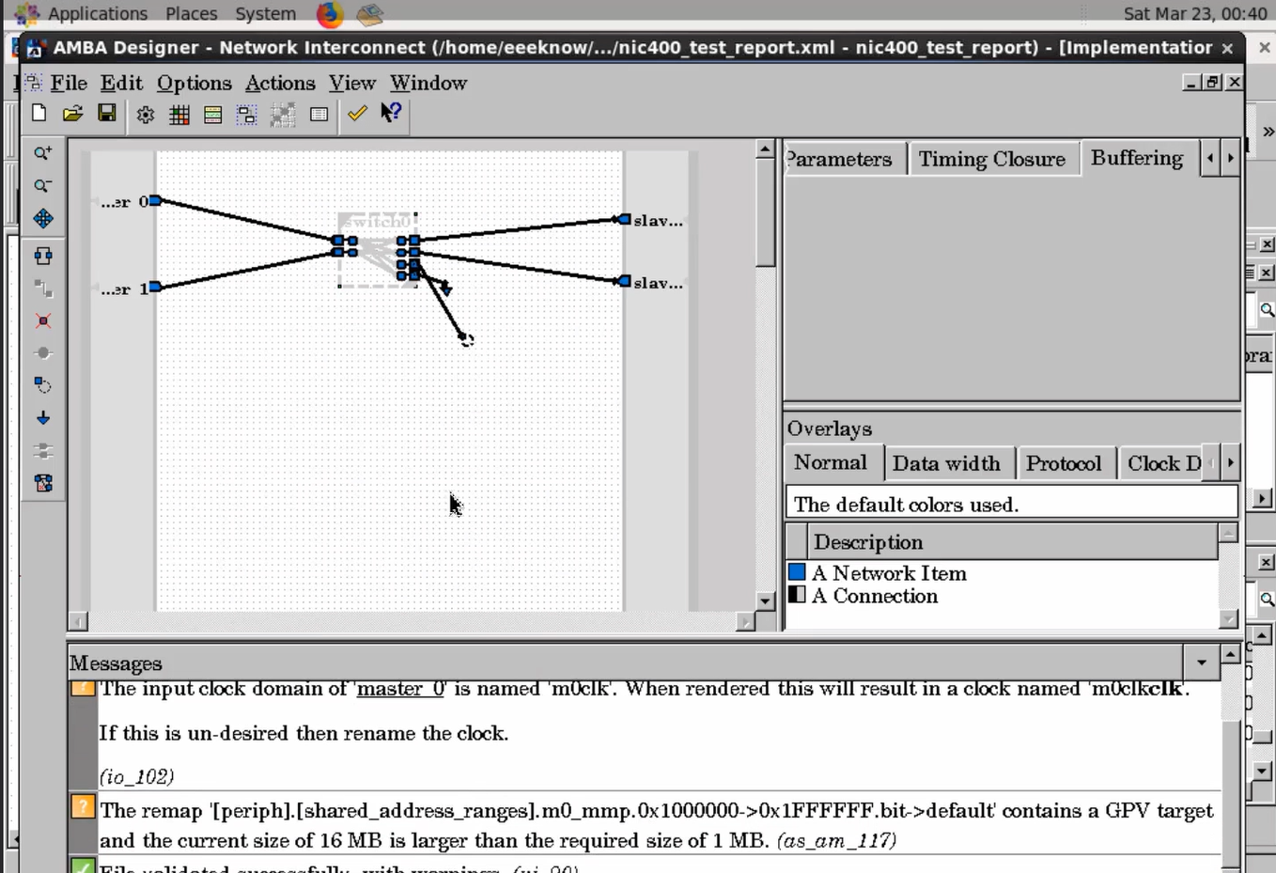The width and height of the screenshot is (1276, 873).
Task: Select the Protocol overlay tab
Action: (1064, 463)
